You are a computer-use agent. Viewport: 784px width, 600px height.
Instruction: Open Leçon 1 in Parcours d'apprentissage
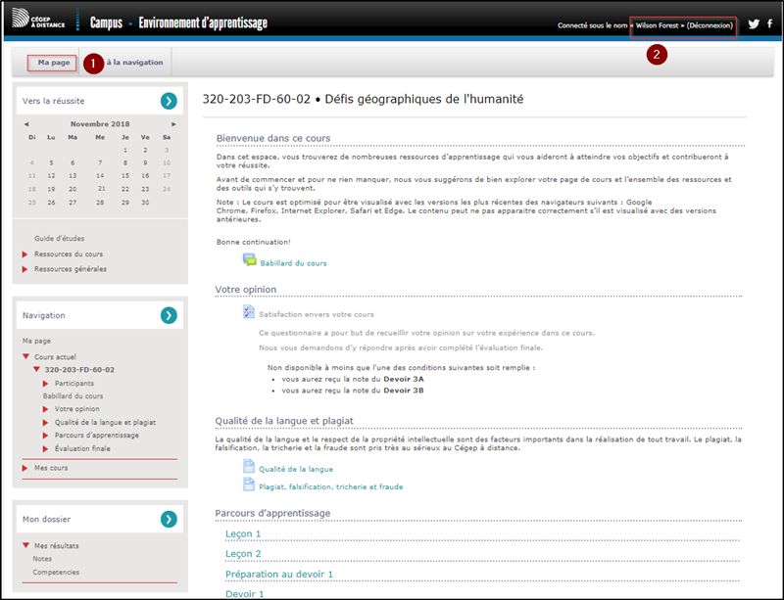pyautogui.click(x=243, y=533)
